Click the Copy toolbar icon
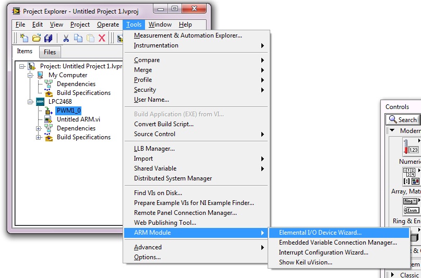This screenshot has height=278, width=421. pyautogui.click(x=78, y=38)
